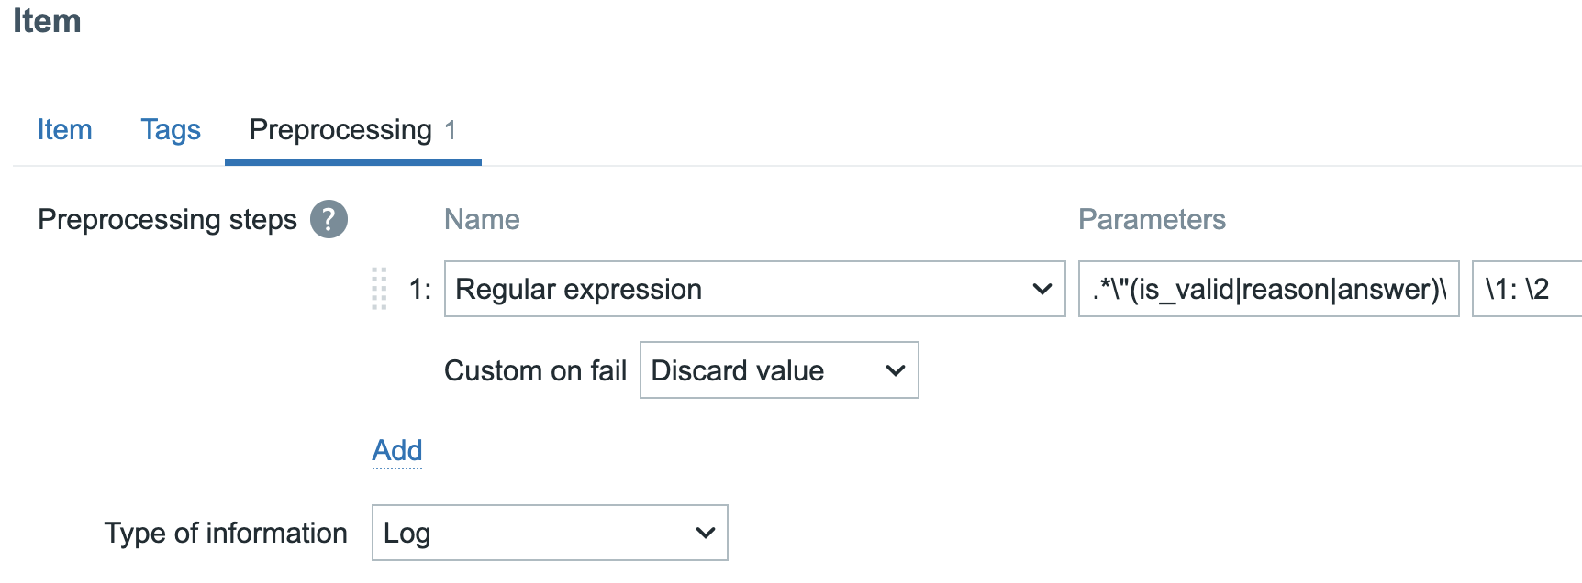This screenshot has height=583, width=1582.
Task: Click Add to insert a new preprocessing step
Action: [396, 450]
